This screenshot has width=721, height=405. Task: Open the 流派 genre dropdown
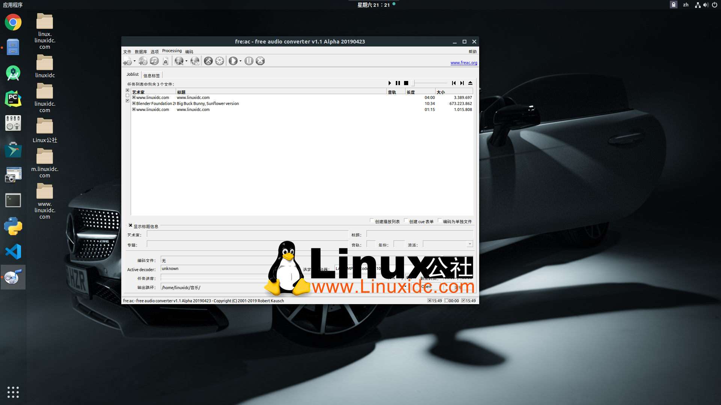coord(469,244)
